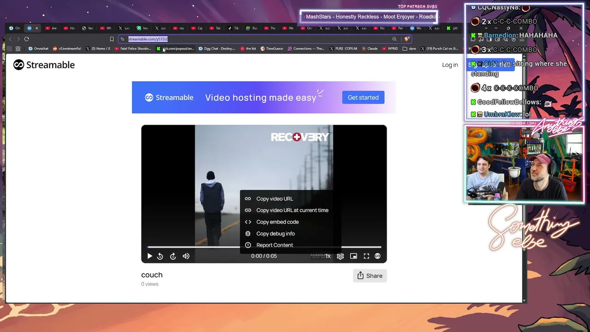Viewport: 590px width, 332px height.
Task: Open the Claude bookmark
Action: [x=370, y=48]
